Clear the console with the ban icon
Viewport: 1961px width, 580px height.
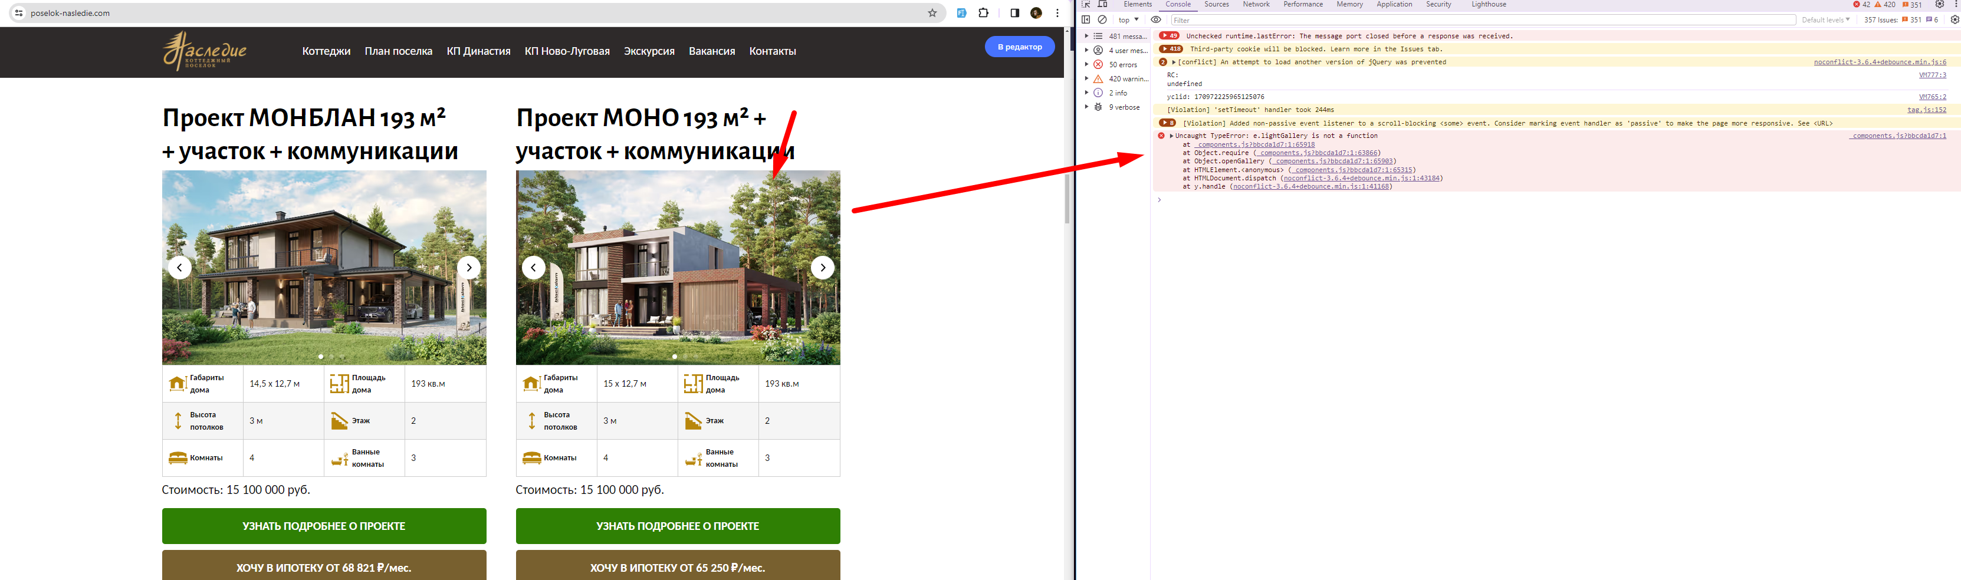(1102, 20)
